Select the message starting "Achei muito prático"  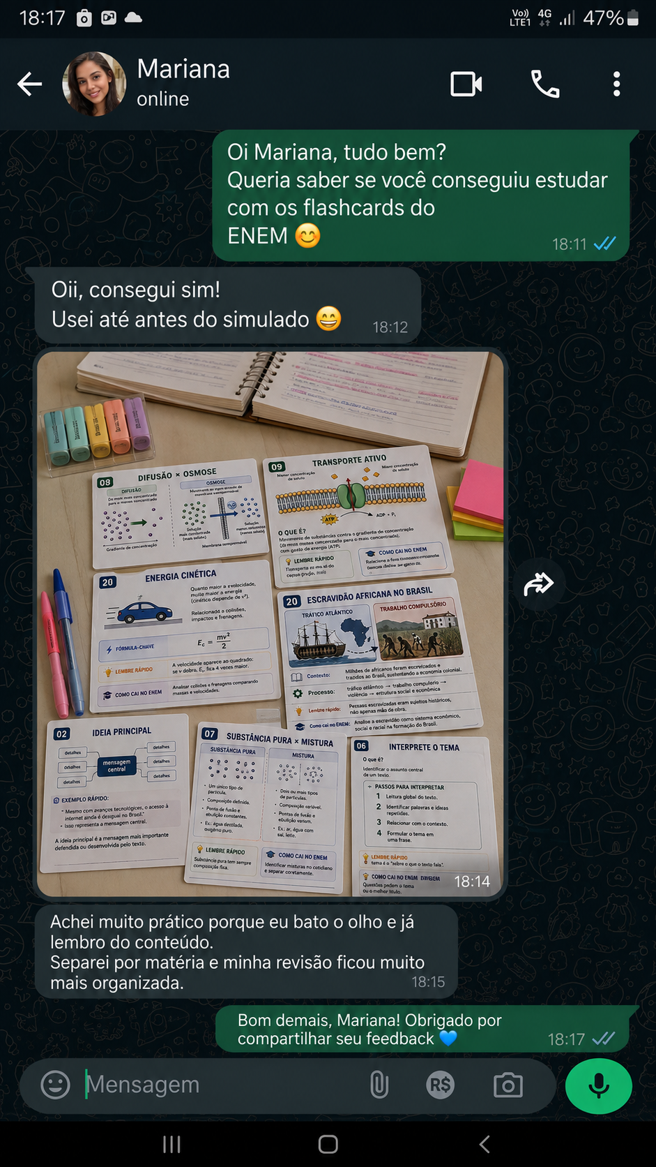point(247,952)
